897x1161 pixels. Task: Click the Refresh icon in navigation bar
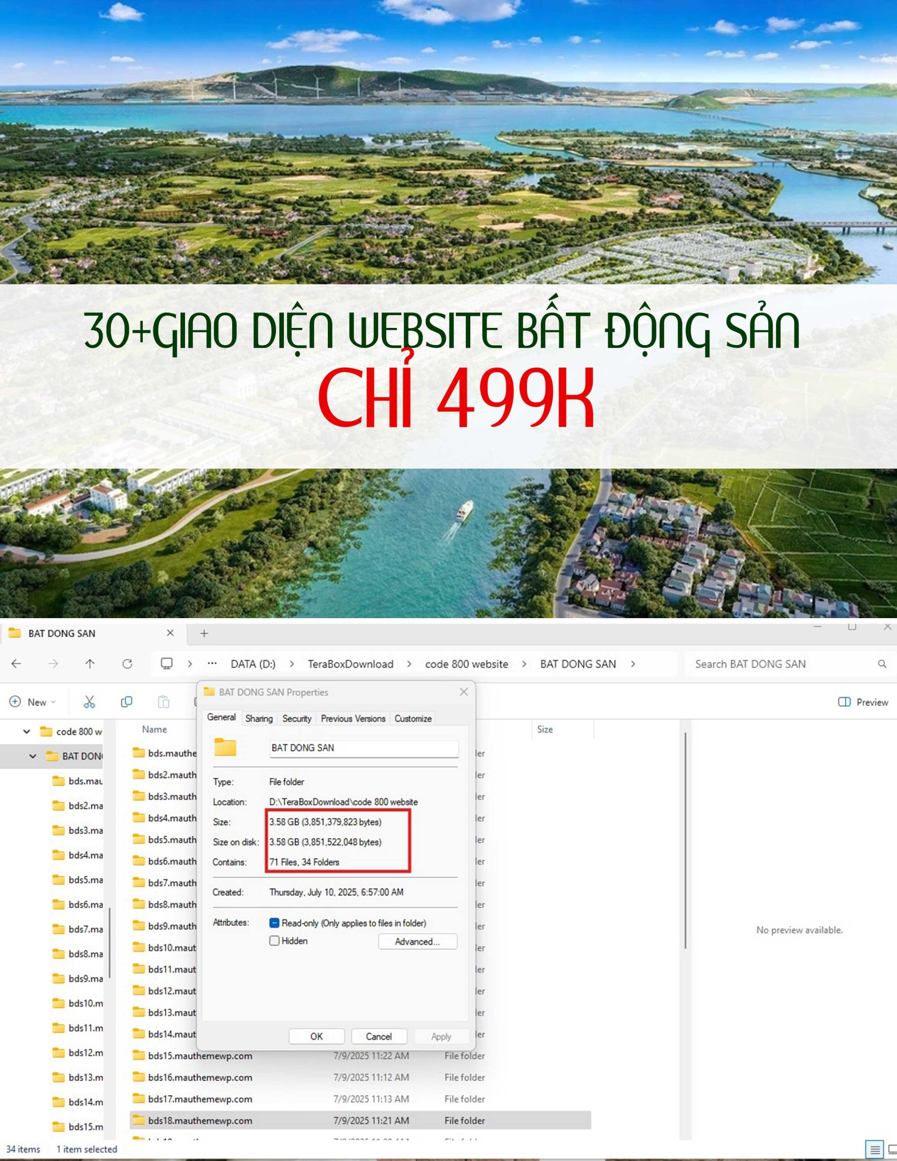127,663
